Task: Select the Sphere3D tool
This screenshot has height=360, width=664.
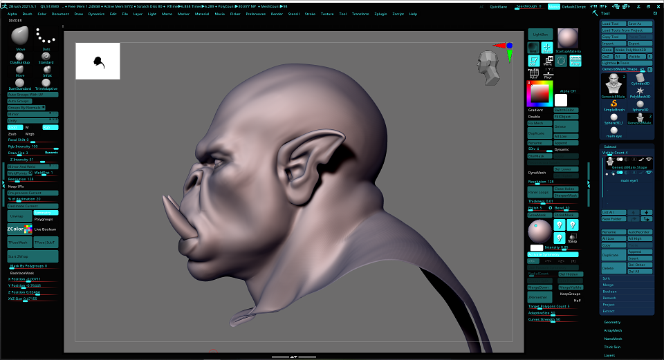Action: pos(640,105)
